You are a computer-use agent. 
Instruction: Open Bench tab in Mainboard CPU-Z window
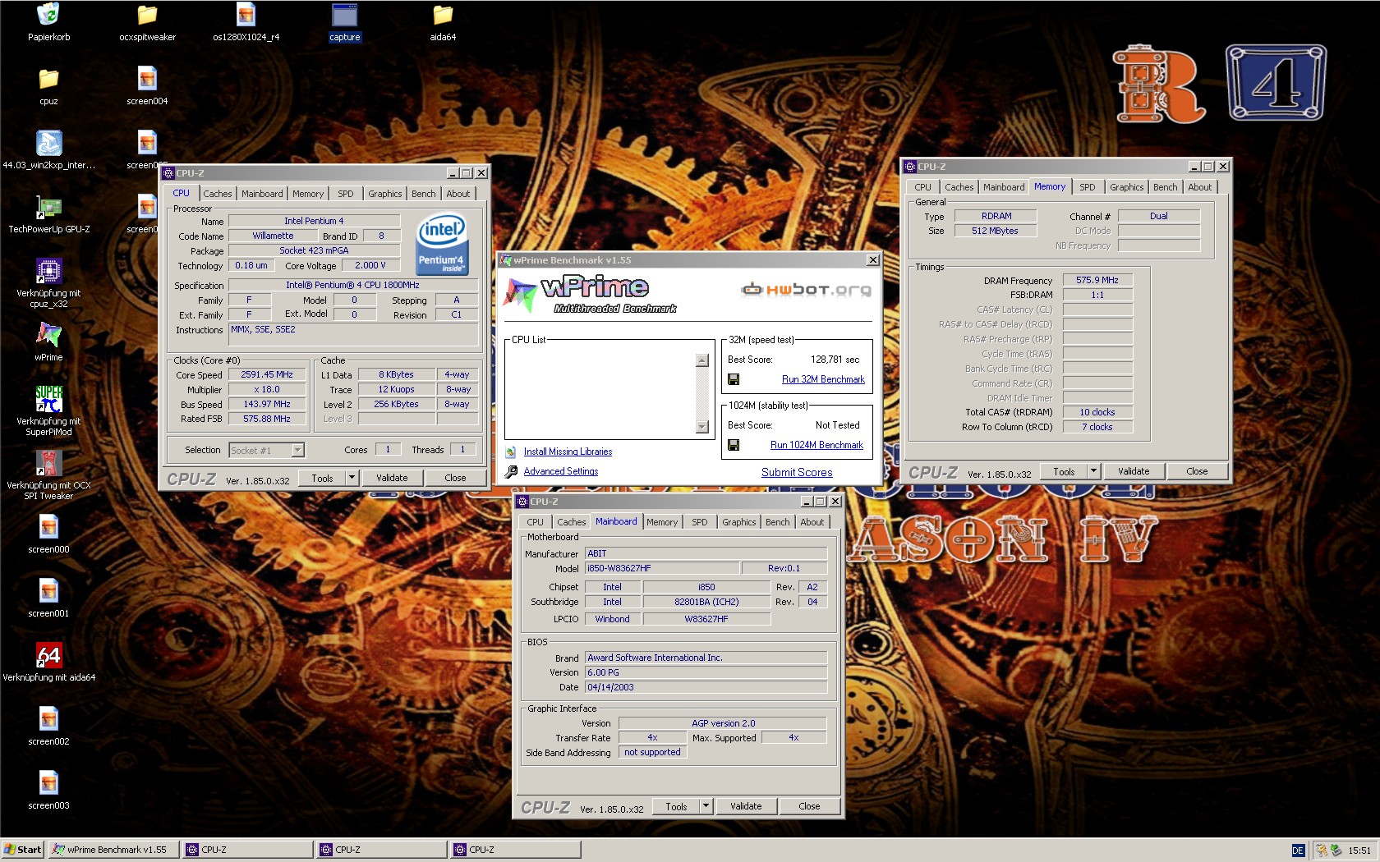point(777,522)
